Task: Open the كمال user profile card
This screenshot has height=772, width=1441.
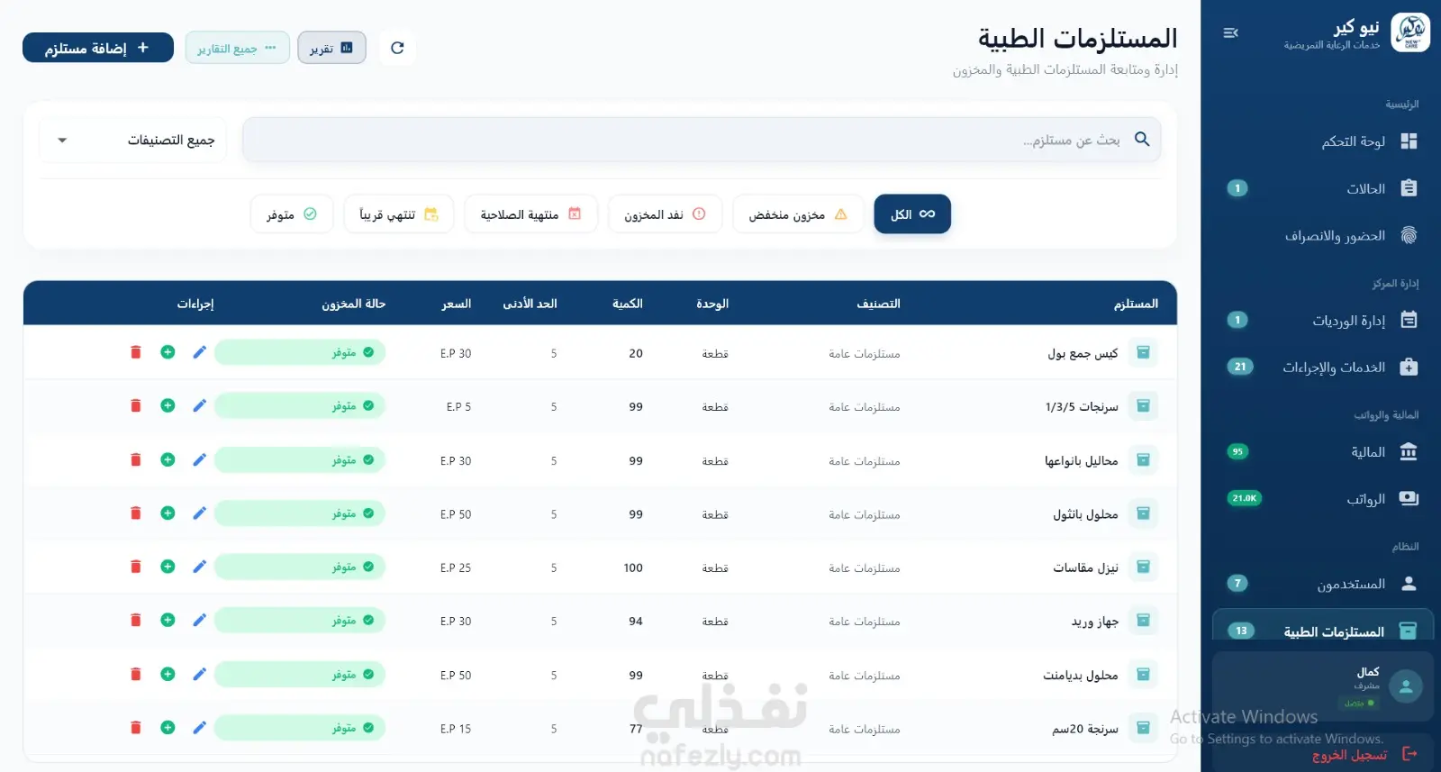Action: (1322, 686)
